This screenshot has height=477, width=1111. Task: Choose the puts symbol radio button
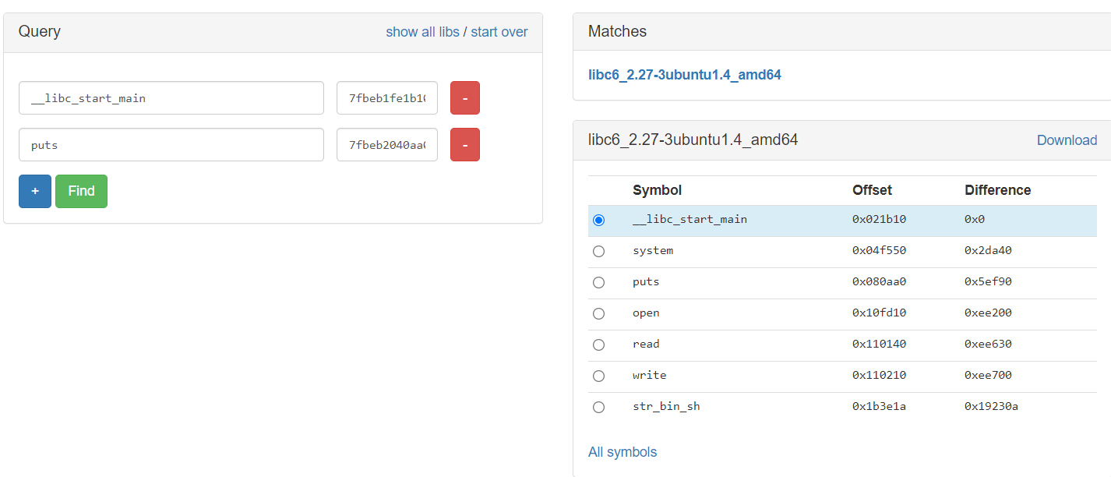click(x=598, y=282)
